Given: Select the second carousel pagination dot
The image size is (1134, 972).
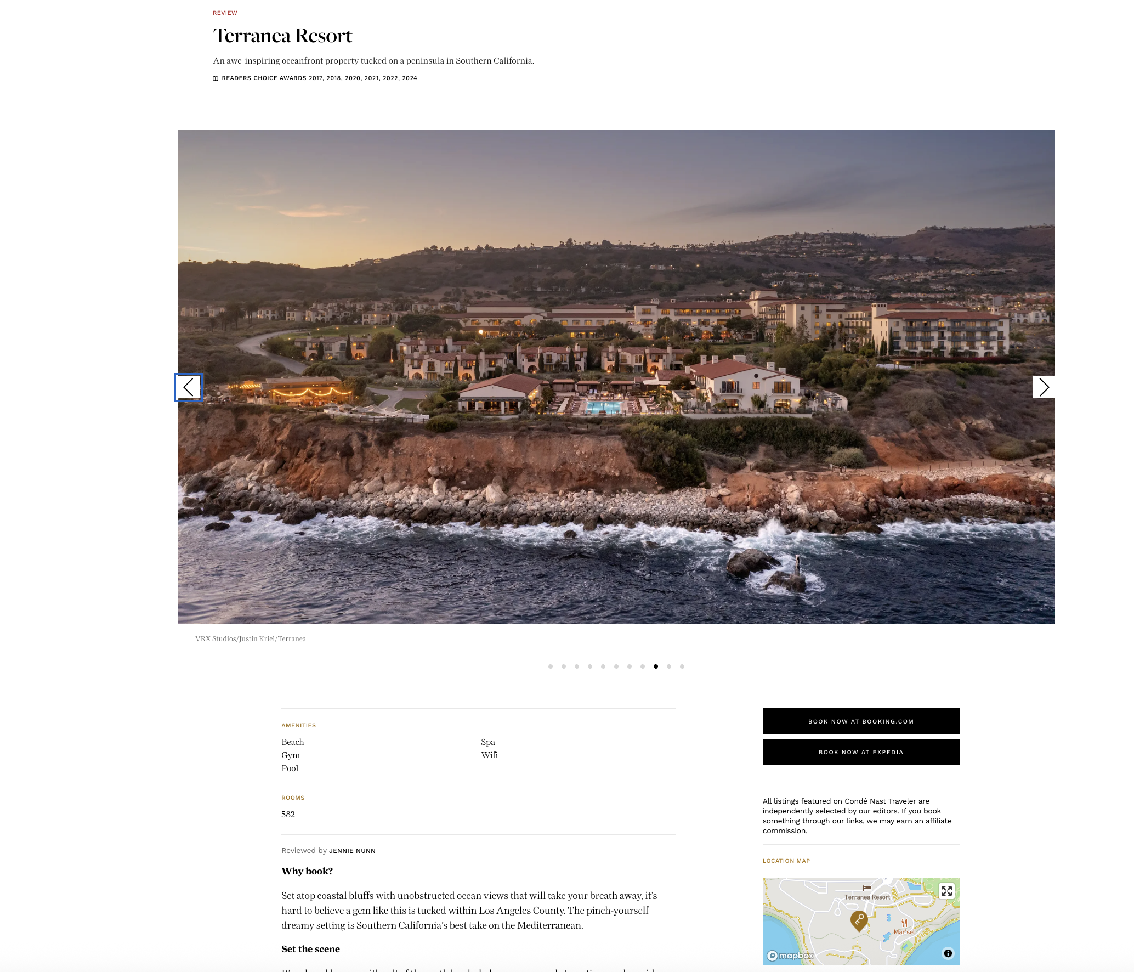Looking at the screenshot, I should [x=564, y=666].
